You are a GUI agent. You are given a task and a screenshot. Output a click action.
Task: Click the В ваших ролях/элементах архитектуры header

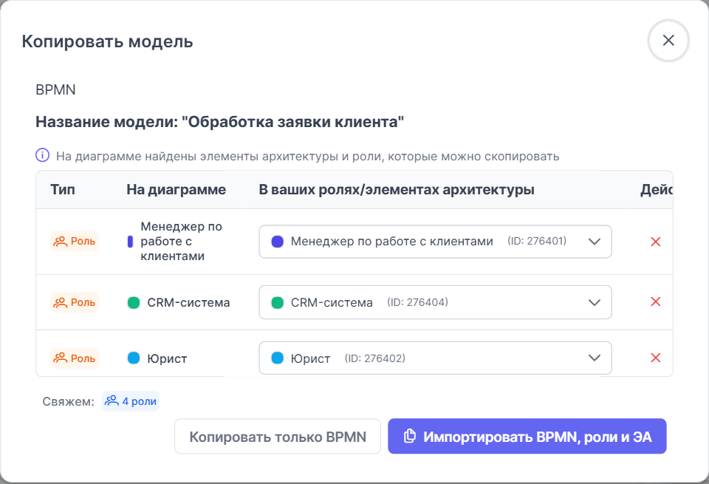click(x=397, y=189)
